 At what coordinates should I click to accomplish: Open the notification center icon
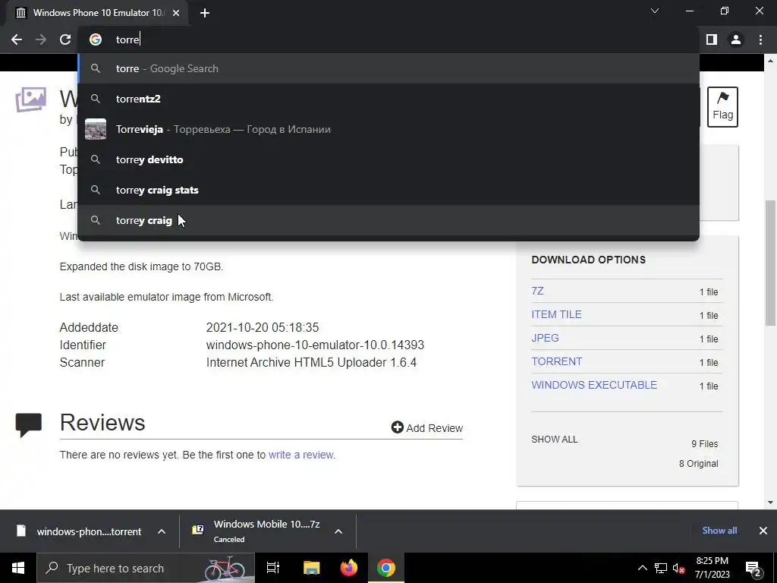[753, 568]
